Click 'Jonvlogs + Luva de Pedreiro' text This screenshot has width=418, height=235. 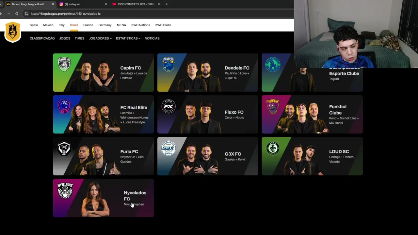click(134, 76)
